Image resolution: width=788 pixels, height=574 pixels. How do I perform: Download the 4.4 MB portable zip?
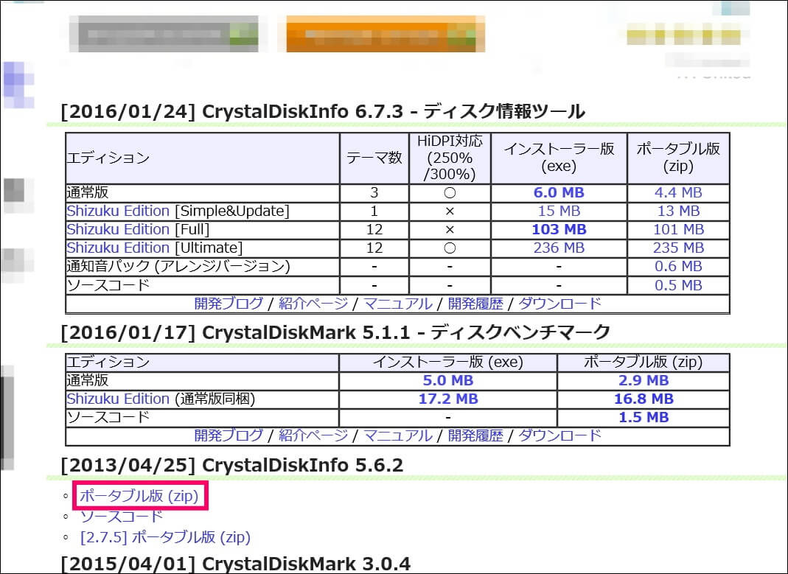coord(678,193)
